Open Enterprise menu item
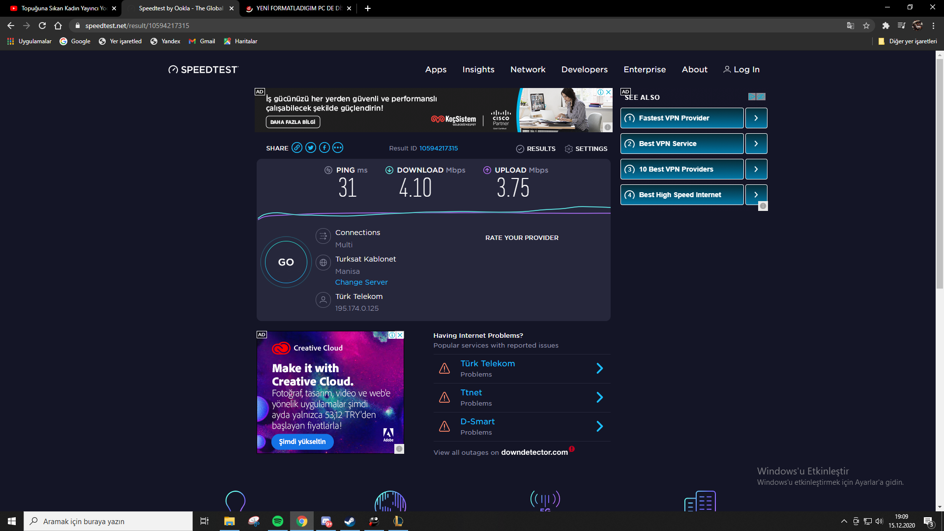 (645, 70)
